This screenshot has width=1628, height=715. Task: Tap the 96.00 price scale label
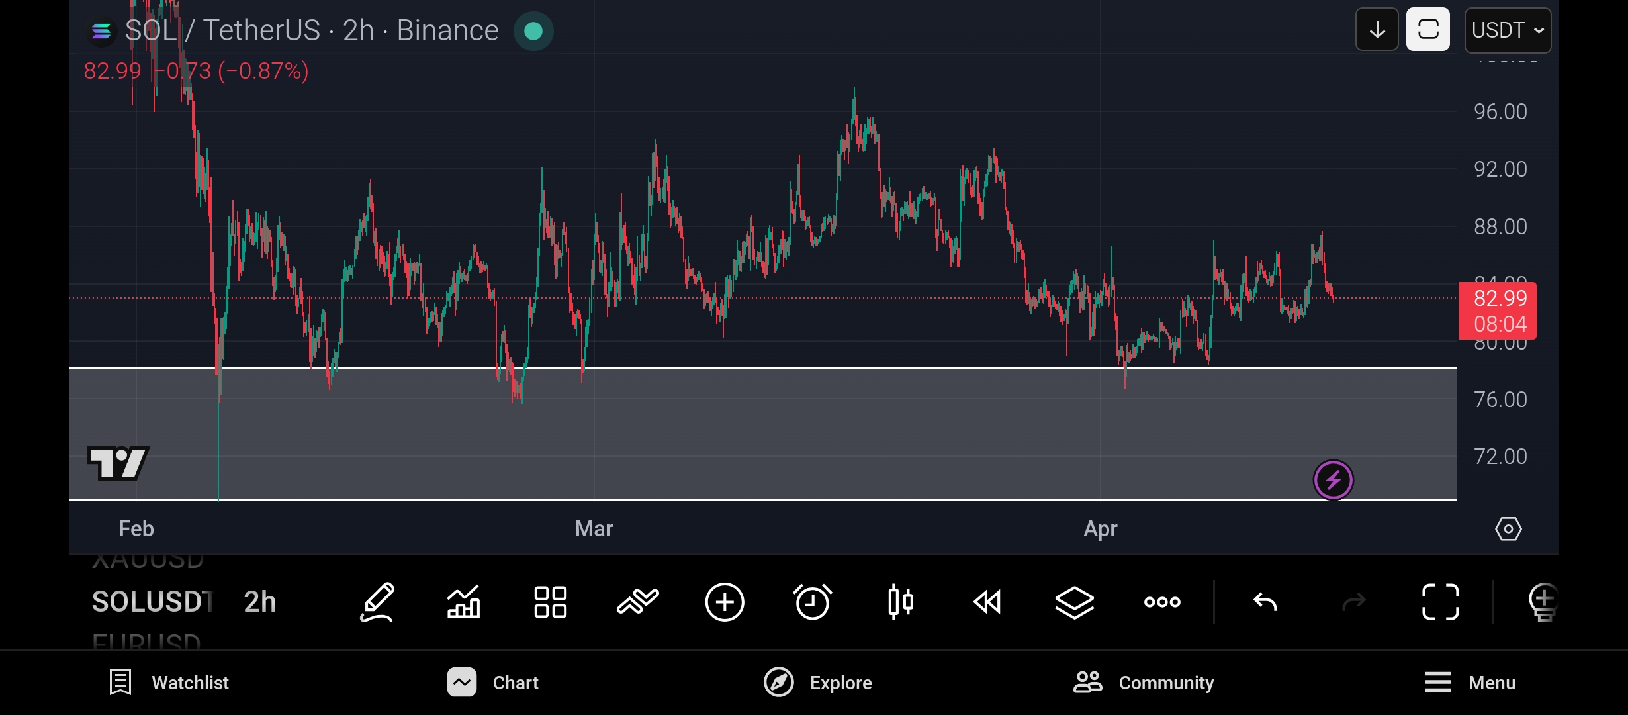(x=1500, y=112)
